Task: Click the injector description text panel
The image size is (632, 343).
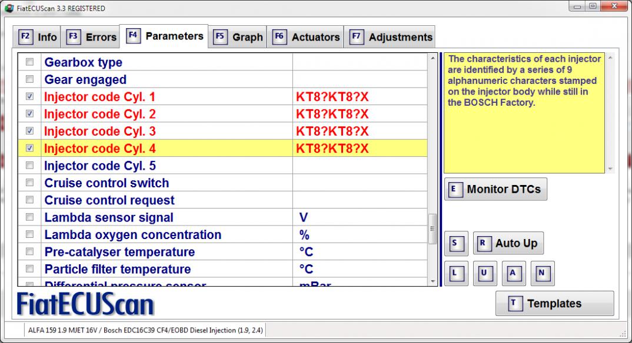Action: pyautogui.click(x=524, y=113)
